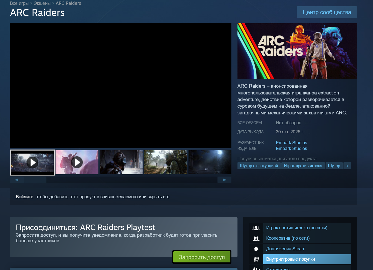Click the ВСЕ ОБЗОРЫ: label
The width and height of the screenshot is (373, 270).
(250, 123)
